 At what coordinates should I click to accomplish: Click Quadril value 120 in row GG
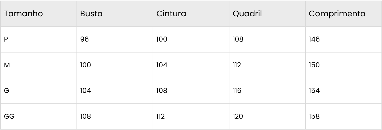pos(238,116)
